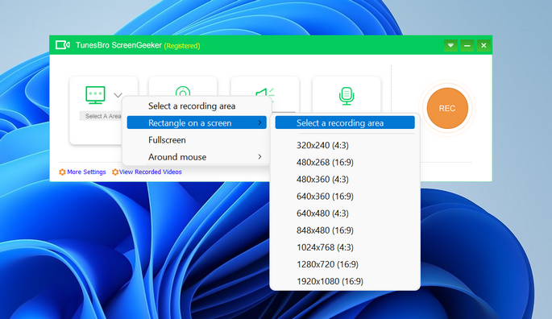Start recording with the orange REC button

pos(447,108)
